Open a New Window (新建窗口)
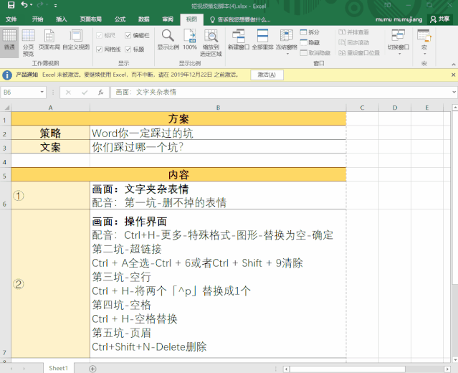Viewport: 458px width, 373px height. coord(239,40)
